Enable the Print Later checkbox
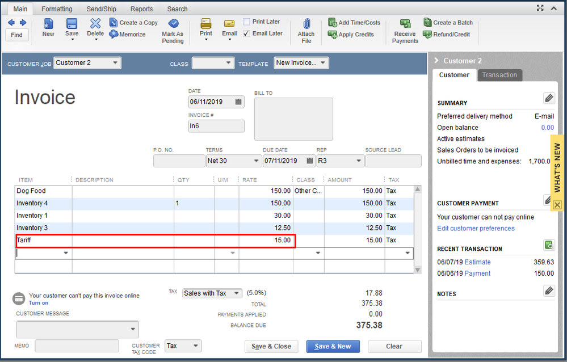Image resolution: width=567 pixels, height=362 pixels. coord(246,22)
